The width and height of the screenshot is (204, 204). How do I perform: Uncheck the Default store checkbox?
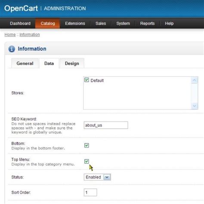(87, 80)
